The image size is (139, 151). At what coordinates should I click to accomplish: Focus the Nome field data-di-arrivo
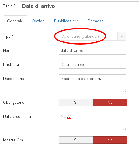click(x=92, y=50)
